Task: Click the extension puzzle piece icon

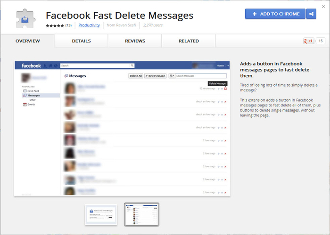Action: 25,18
